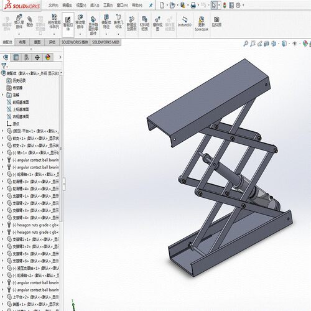Toggle the Hide/Show Items eye icon
311x311 pixels.
(x=295, y=44)
